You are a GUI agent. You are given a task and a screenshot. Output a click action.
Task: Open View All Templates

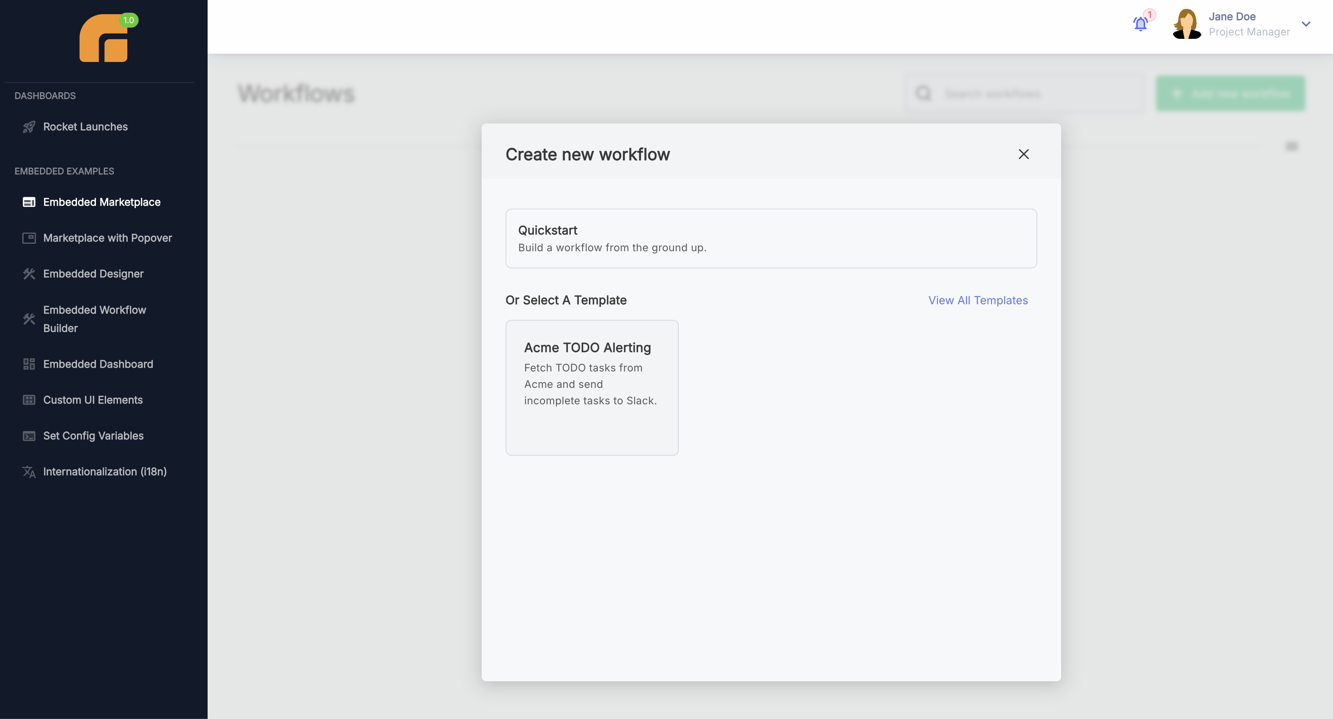tap(978, 300)
